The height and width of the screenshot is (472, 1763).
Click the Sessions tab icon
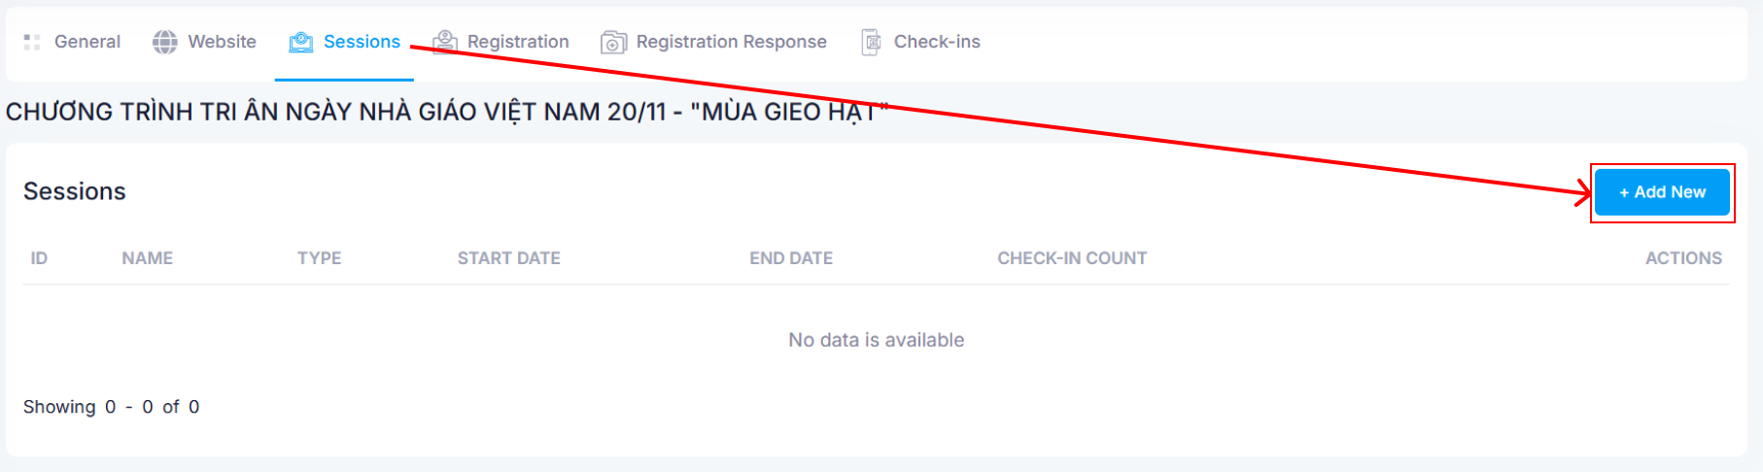click(301, 42)
